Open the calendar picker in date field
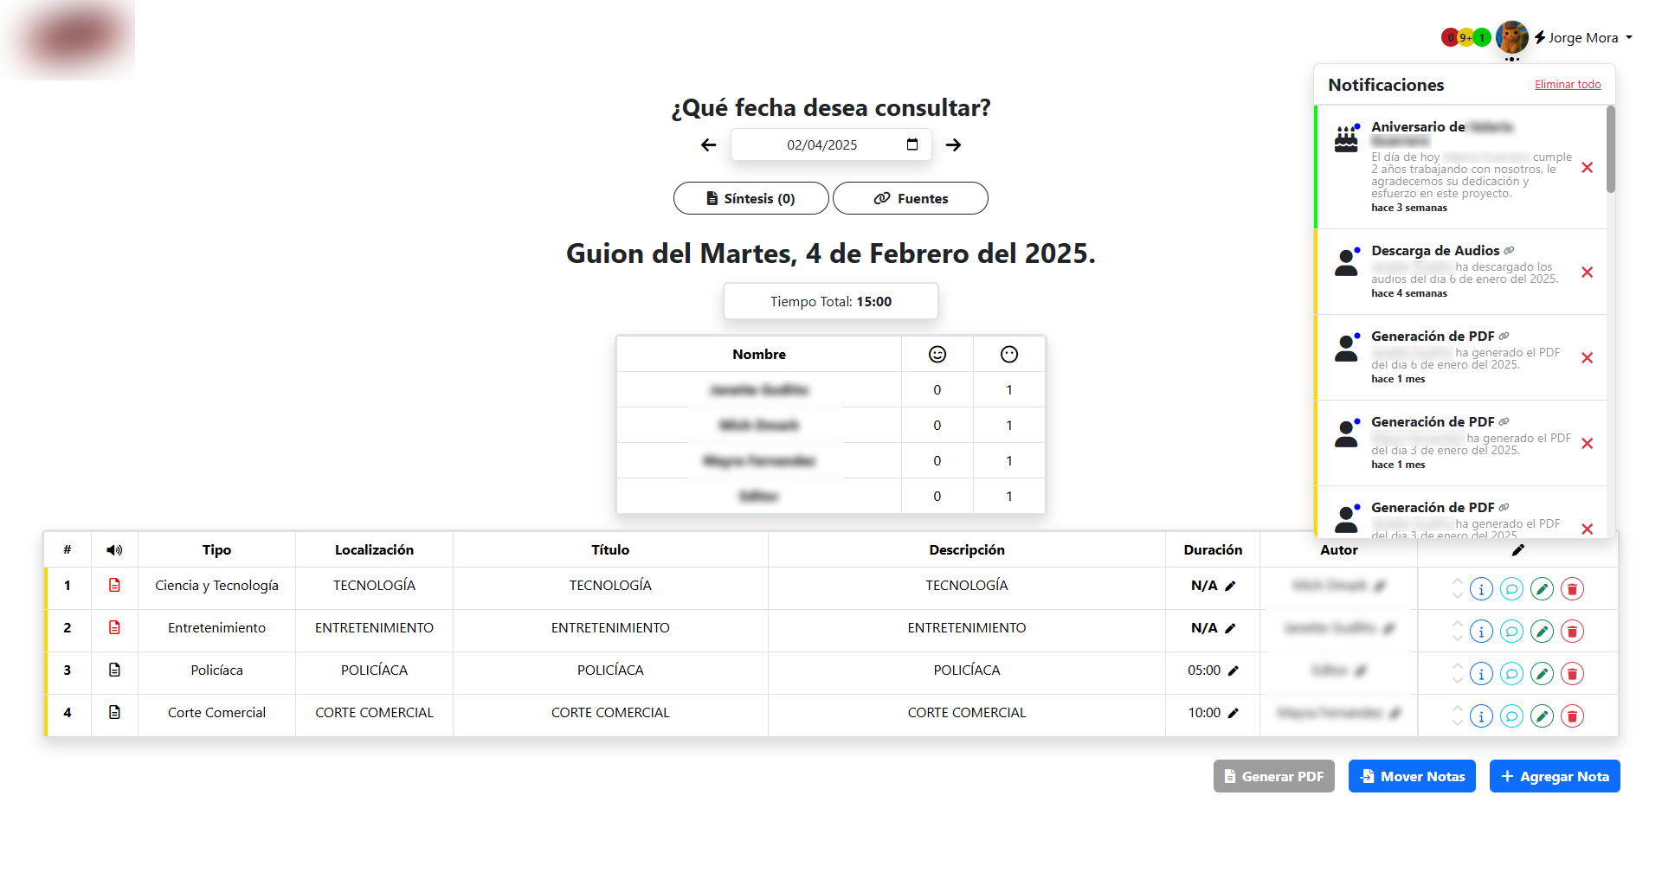This screenshot has height=879, width=1662. (x=912, y=144)
